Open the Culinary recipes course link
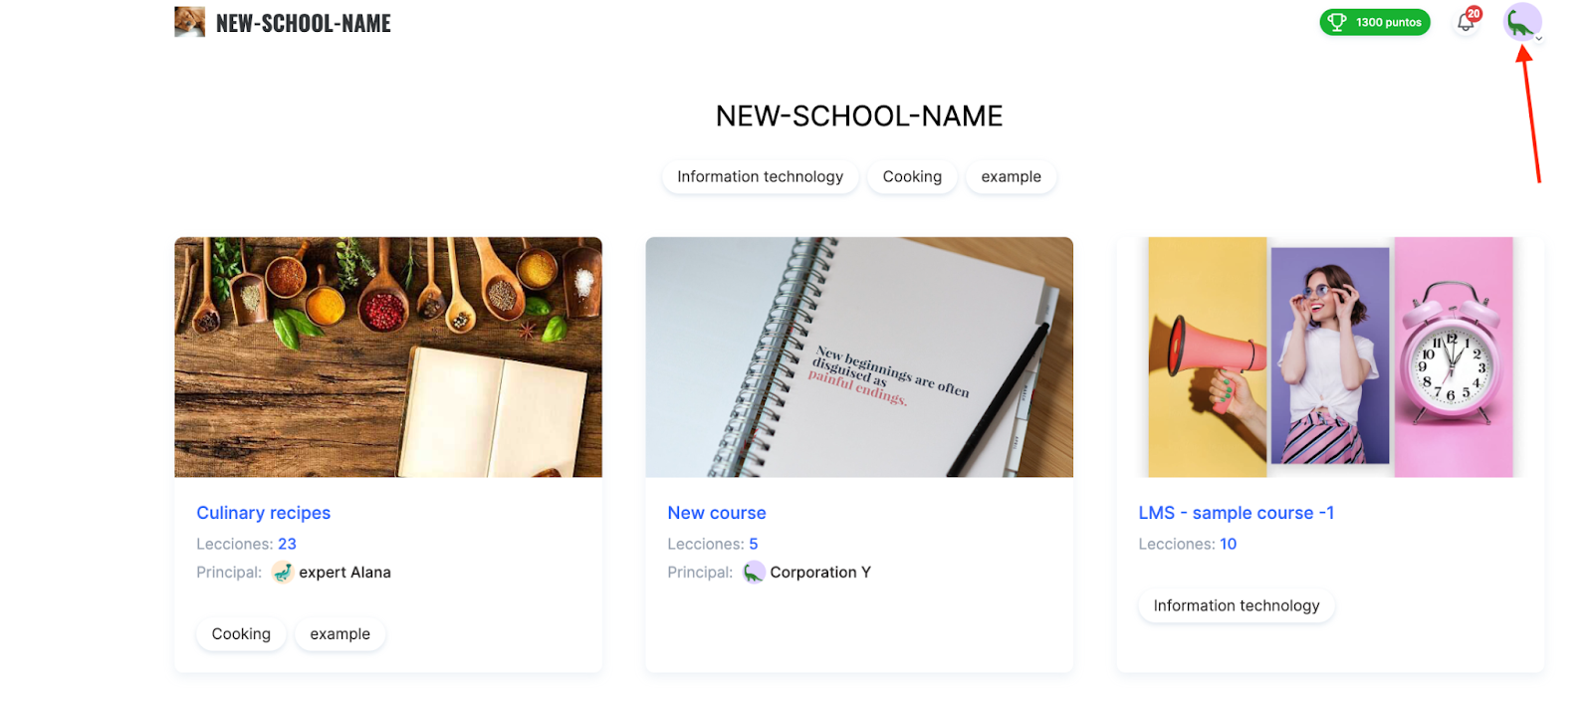The image size is (1593, 707). click(264, 513)
